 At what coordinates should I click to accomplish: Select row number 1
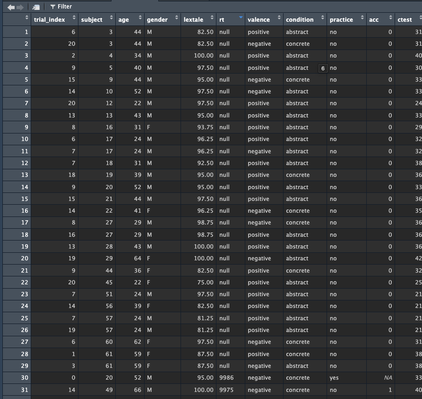click(17, 32)
